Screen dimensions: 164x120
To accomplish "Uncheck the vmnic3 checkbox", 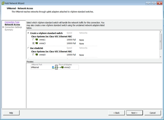I will pos(33,43).
